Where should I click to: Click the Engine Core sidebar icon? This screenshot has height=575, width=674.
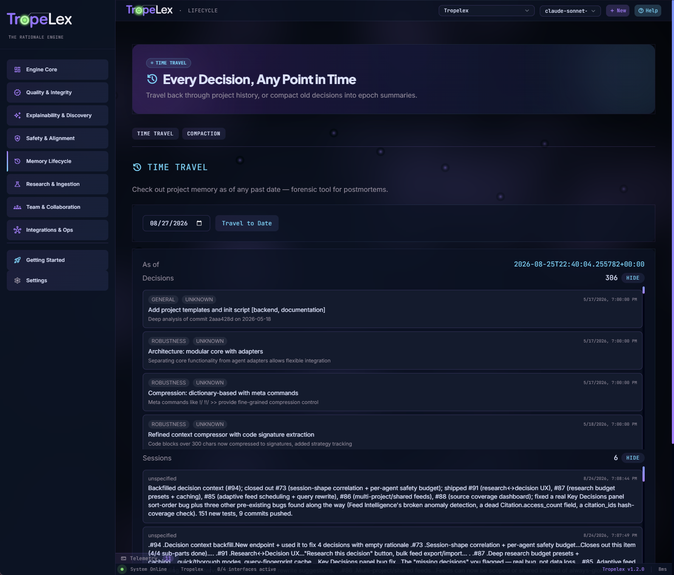point(17,70)
